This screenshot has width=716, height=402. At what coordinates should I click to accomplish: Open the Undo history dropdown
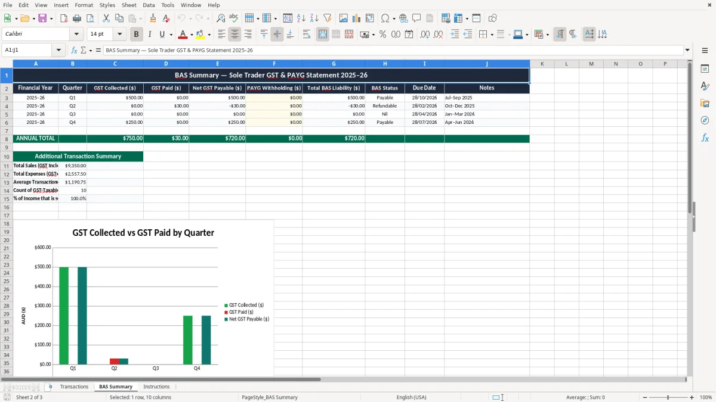[189, 18]
